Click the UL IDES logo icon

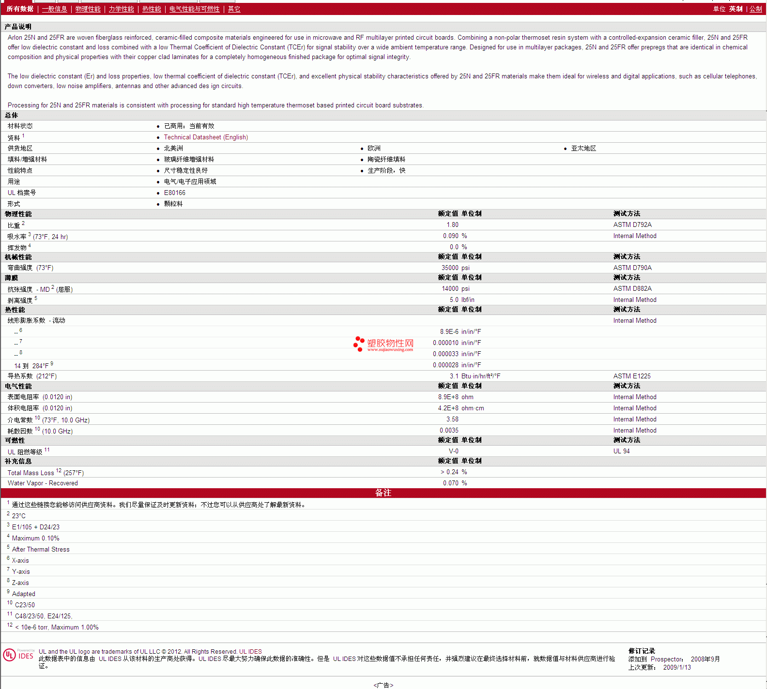point(19,655)
